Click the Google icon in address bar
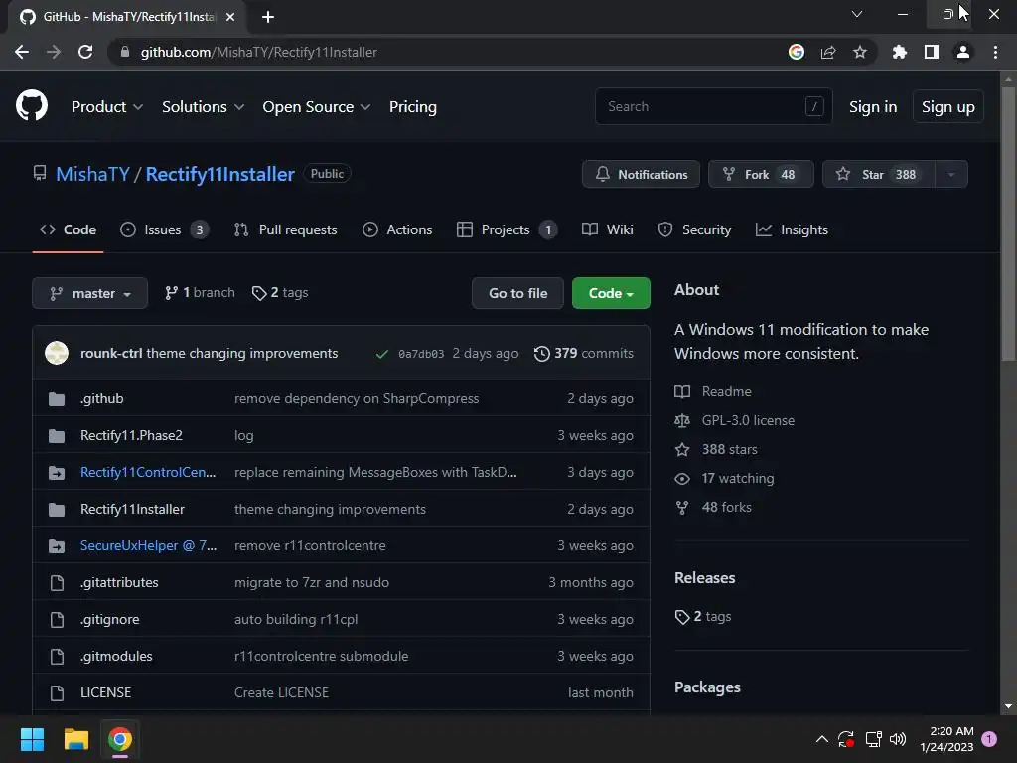This screenshot has width=1017, height=763. tap(797, 52)
